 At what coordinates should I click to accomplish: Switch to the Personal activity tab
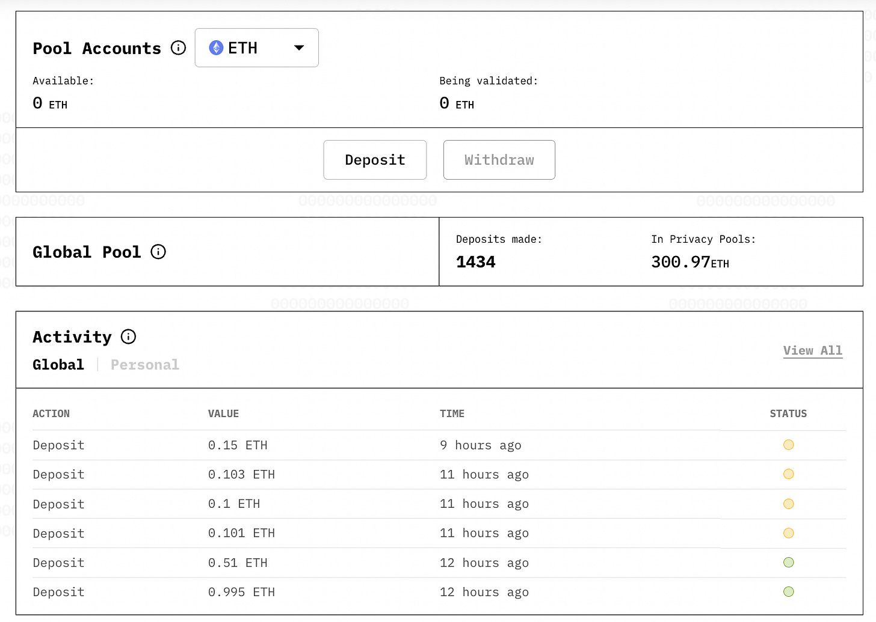[145, 365]
